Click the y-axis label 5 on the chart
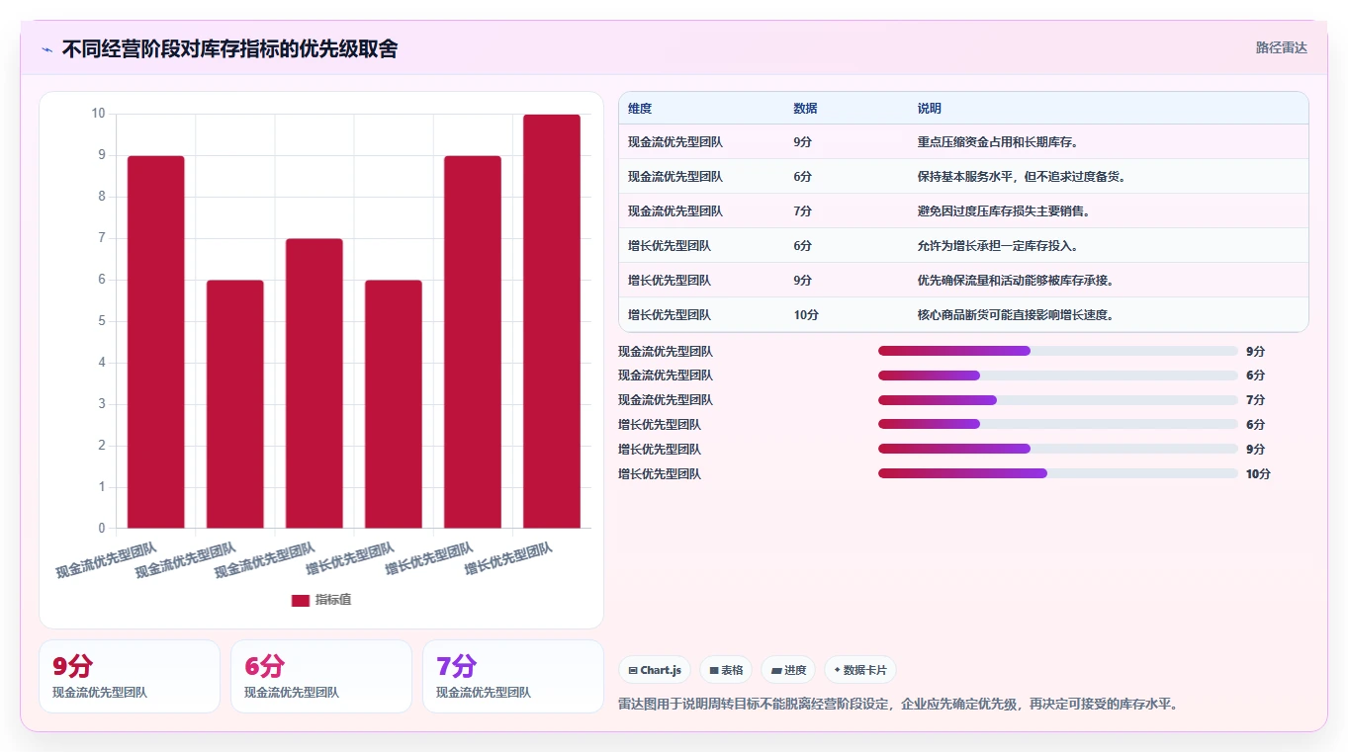The image size is (1348, 752). click(101, 321)
